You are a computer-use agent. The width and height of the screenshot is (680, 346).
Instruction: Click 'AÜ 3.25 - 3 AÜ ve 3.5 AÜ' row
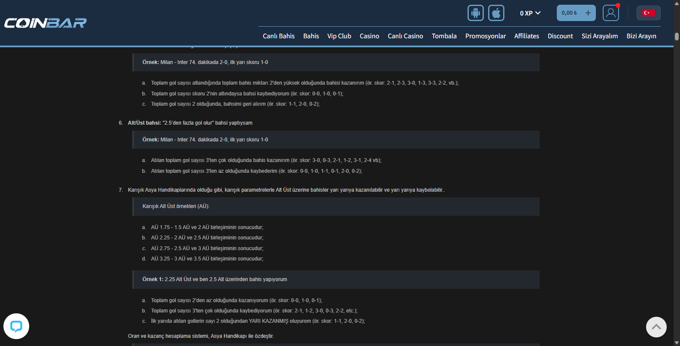pos(207,259)
